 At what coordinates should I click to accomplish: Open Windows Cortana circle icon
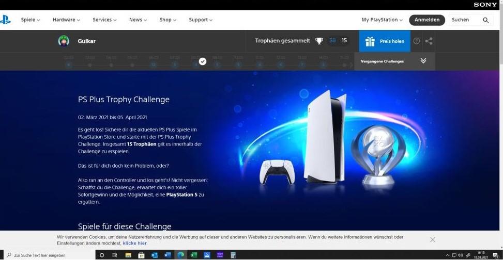102,255
